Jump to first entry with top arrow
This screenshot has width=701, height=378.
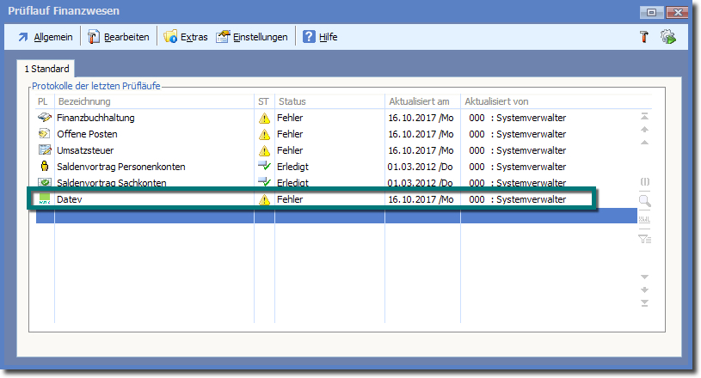[x=644, y=116]
